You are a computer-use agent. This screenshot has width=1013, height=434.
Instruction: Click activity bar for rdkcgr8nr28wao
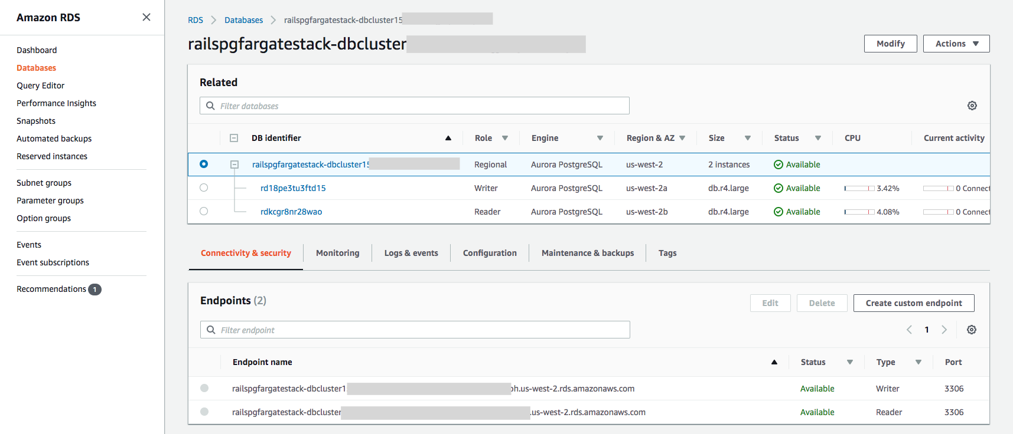pyautogui.click(x=939, y=212)
